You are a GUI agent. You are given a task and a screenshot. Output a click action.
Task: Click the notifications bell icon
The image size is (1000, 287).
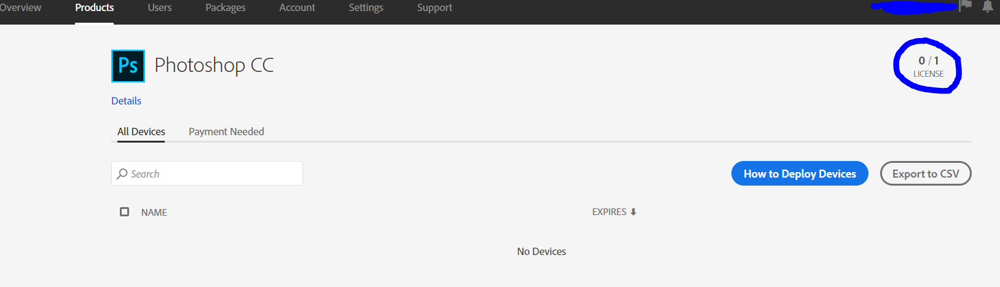coord(988,7)
